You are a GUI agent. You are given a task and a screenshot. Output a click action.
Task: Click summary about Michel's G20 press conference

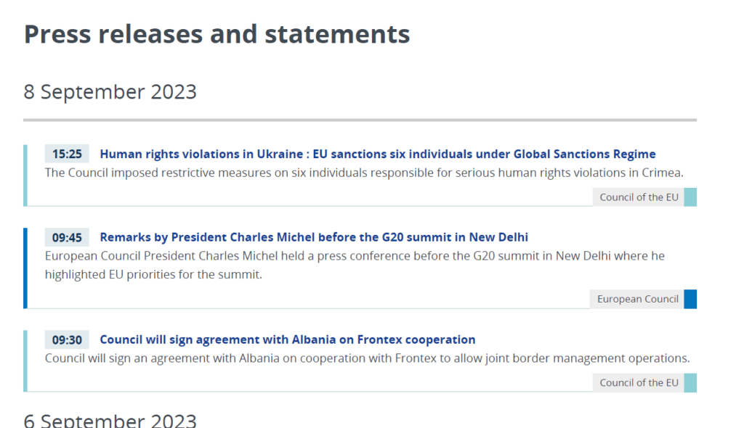tap(355, 265)
